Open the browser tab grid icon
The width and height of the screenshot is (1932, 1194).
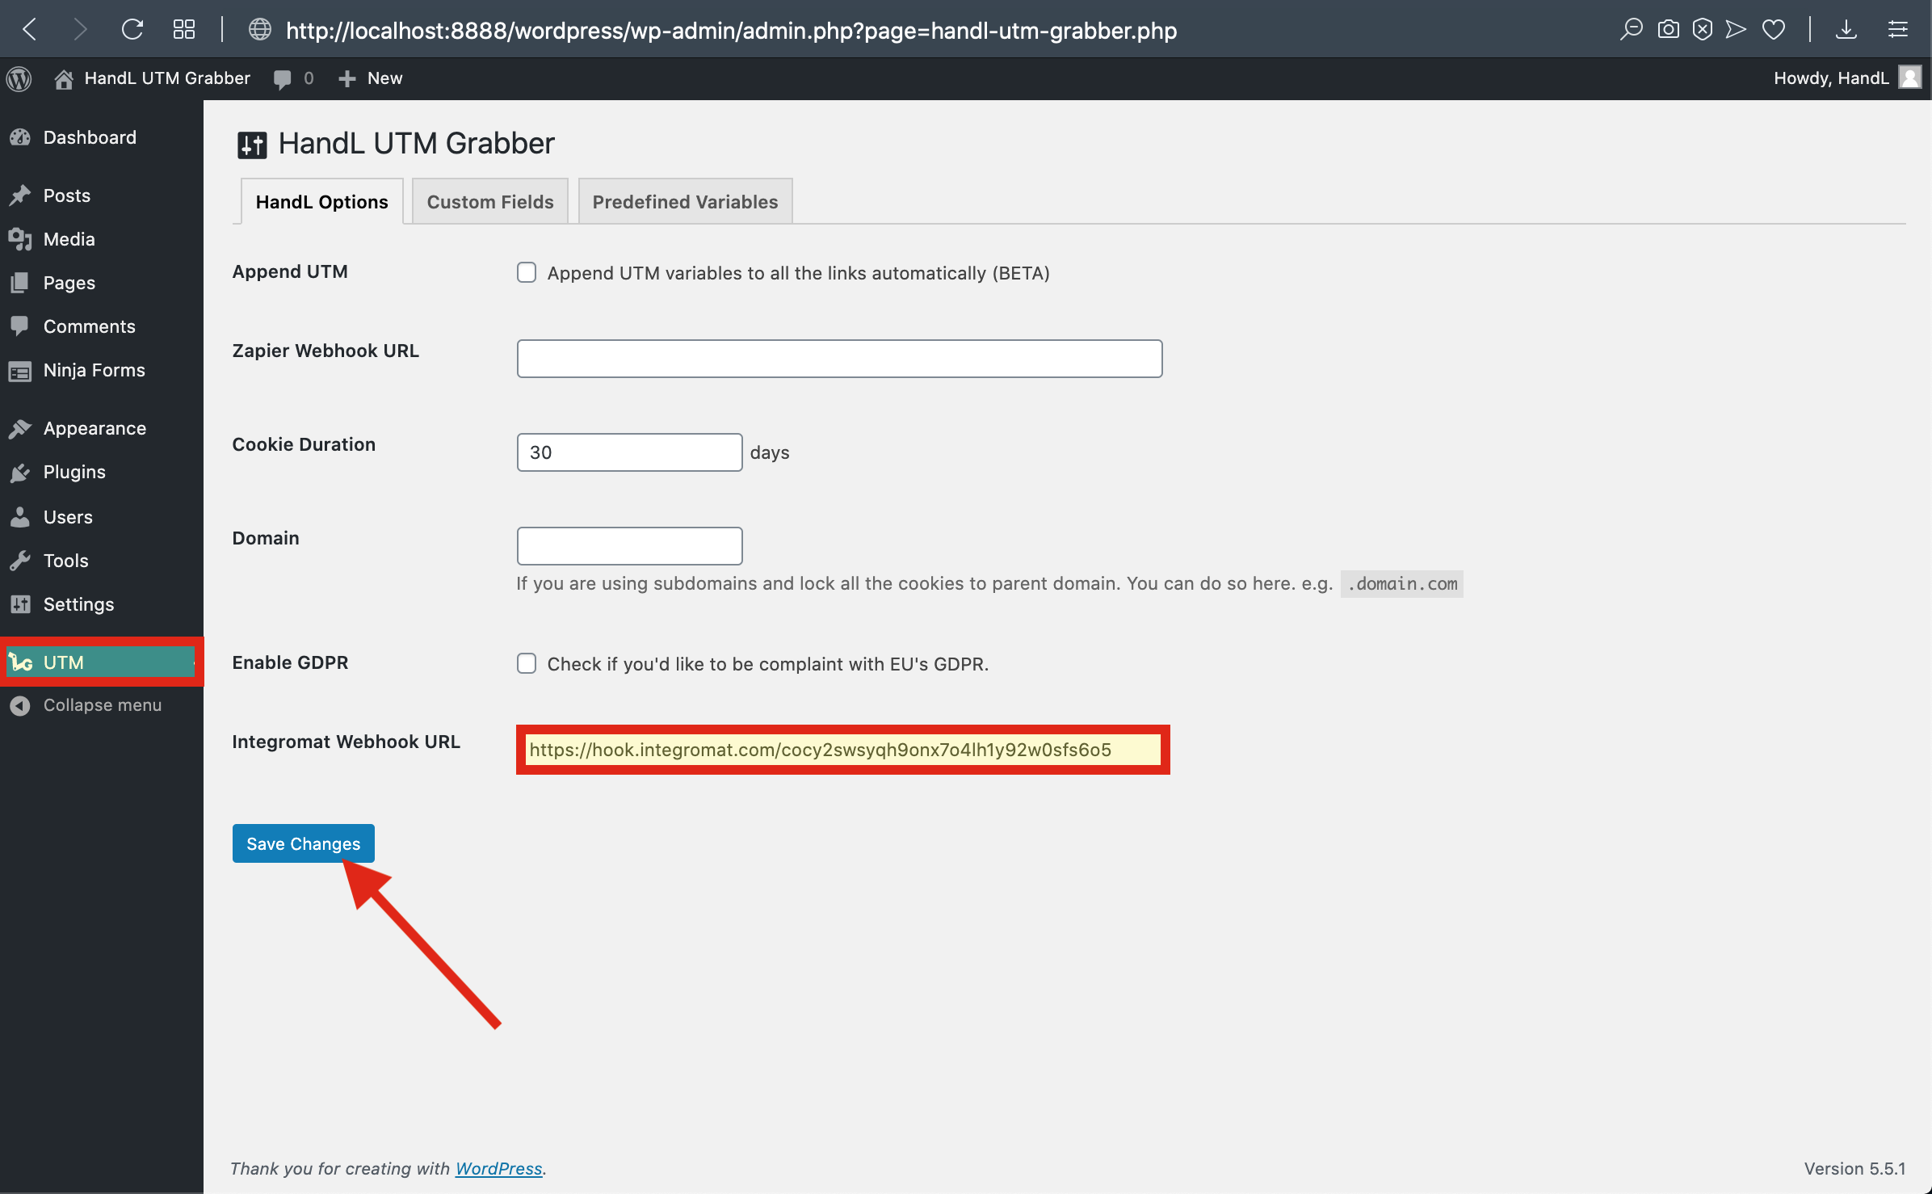tap(184, 30)
